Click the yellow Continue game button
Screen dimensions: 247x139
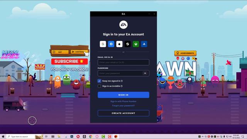click(x=79, y=52)
